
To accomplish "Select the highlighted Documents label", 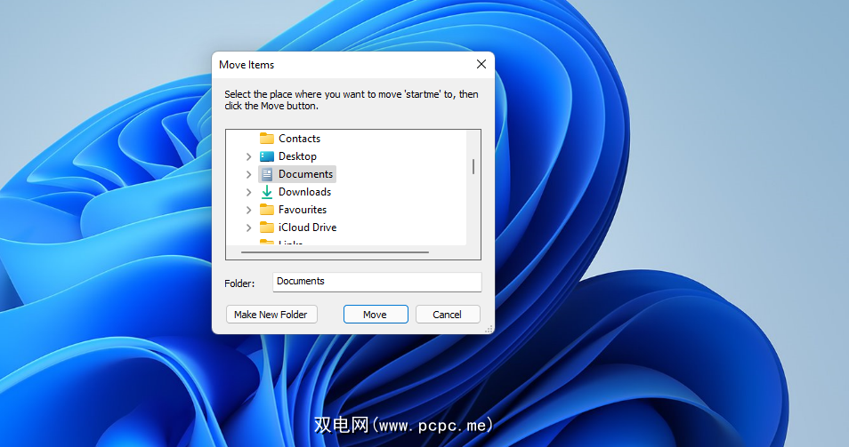I will (x=305, y=174).
